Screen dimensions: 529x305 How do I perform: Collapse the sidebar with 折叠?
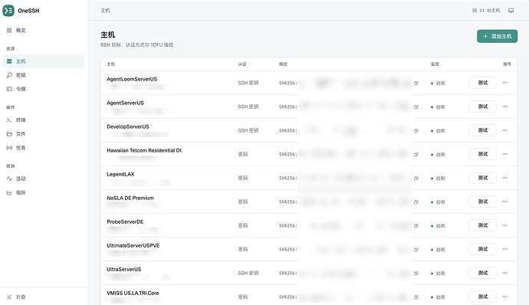[x=17, y=297]
